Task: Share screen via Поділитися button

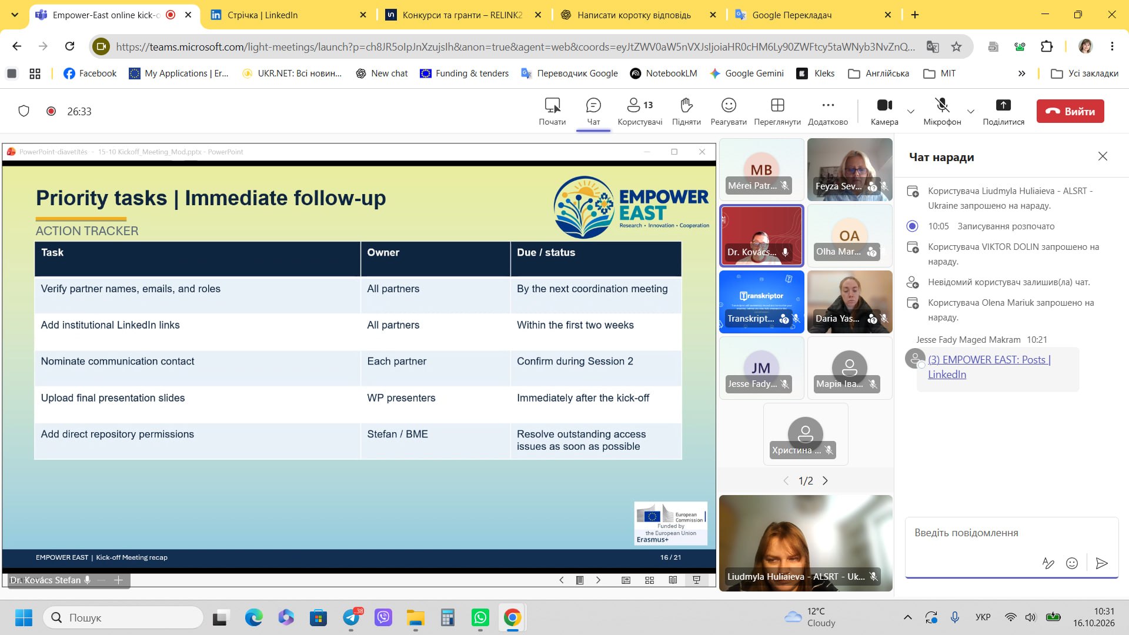Action: [x=1003, y=111]
